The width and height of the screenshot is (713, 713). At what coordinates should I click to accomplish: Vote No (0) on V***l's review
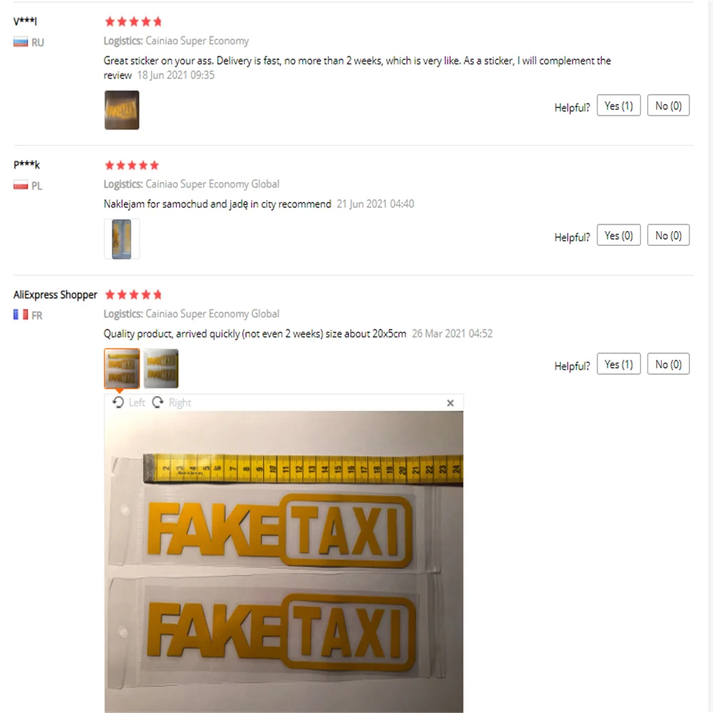[668, 106]
